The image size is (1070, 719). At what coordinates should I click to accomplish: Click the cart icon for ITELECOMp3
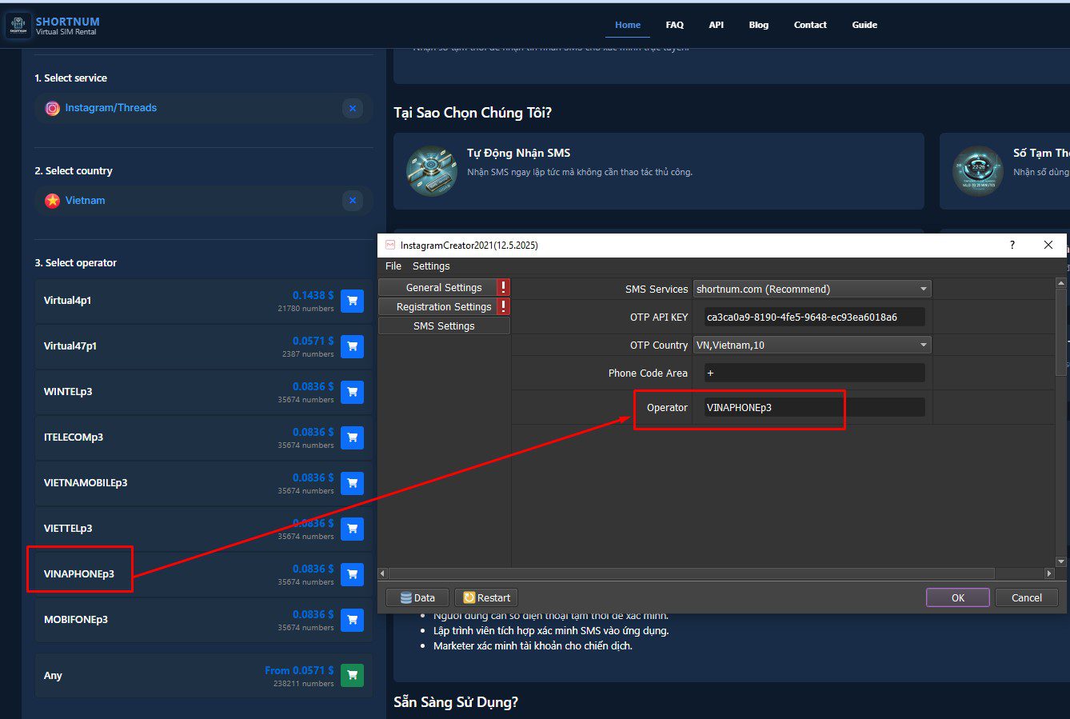click(x=352, y=437)
